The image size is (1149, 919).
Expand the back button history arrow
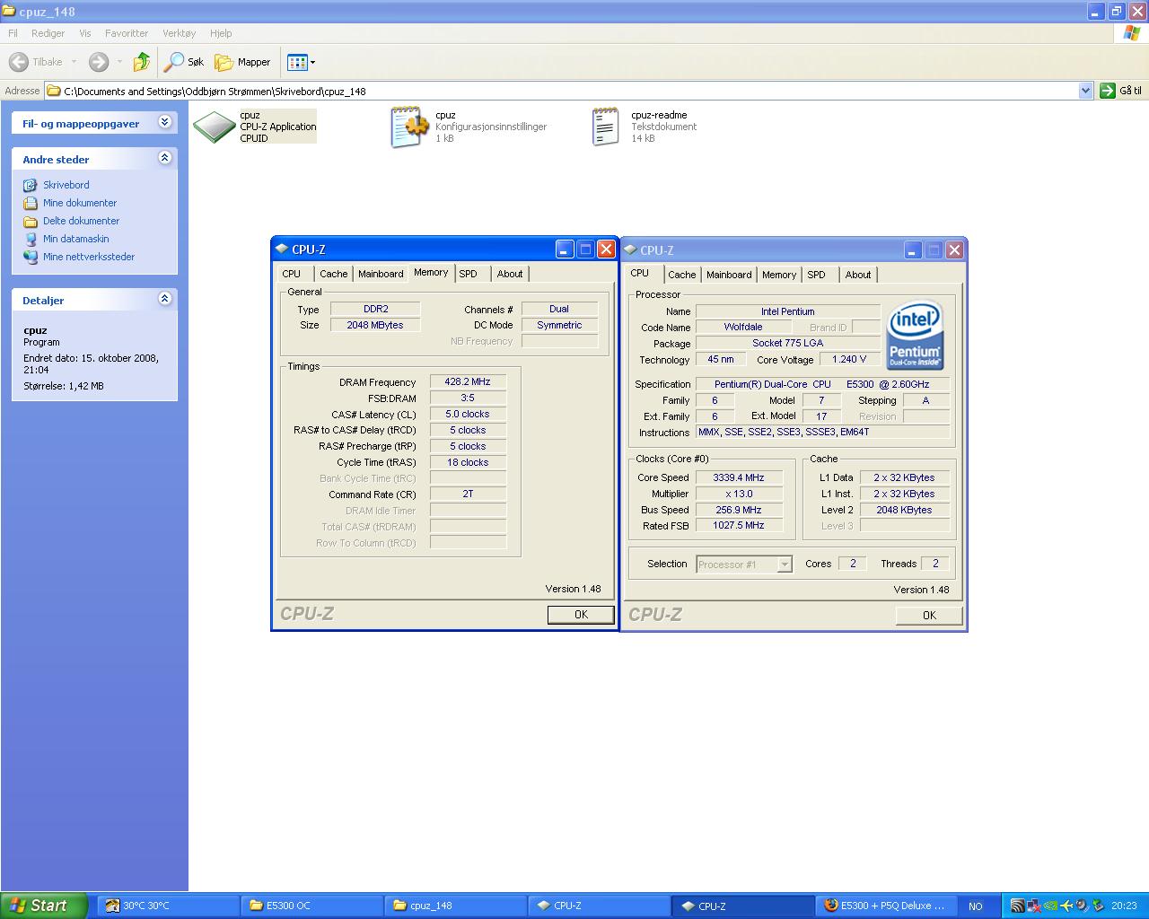(75, 62)
